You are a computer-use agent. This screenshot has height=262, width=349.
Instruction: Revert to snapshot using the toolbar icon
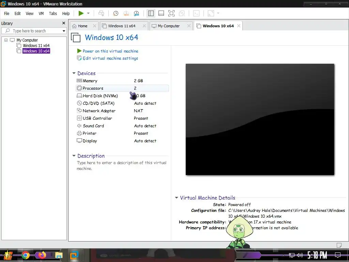click(126, 13)
